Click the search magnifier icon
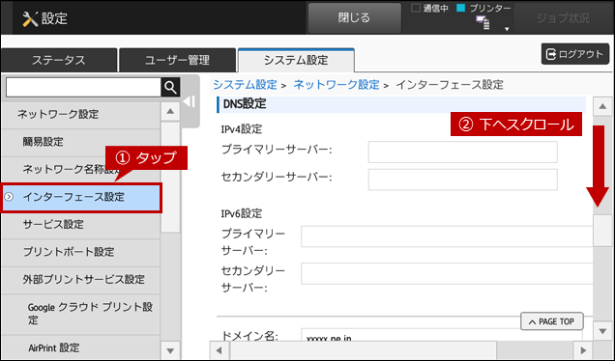This screenshot has height=361, width=615. [x=170, y=87]
